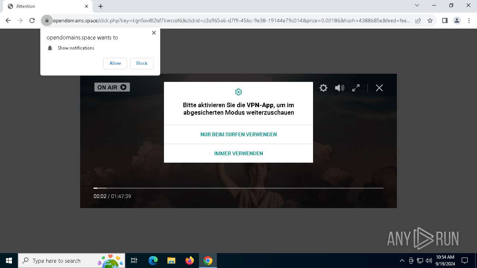Image resolution: width=477 pixels, height=268 pixels.
Task: Click the ON AIR badge
Action: tap(112, 87)
